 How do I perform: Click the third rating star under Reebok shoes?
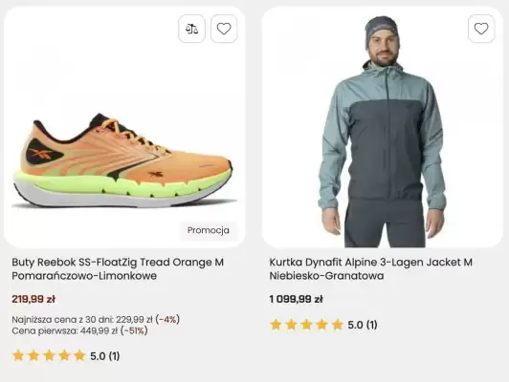coord(49,356)
